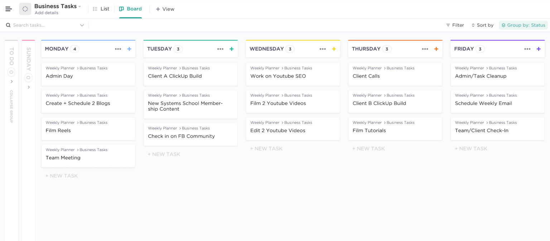Open the Thursday column options ellipsis
The height and width of the screenshot is (241, 550).
click(425, 49)
